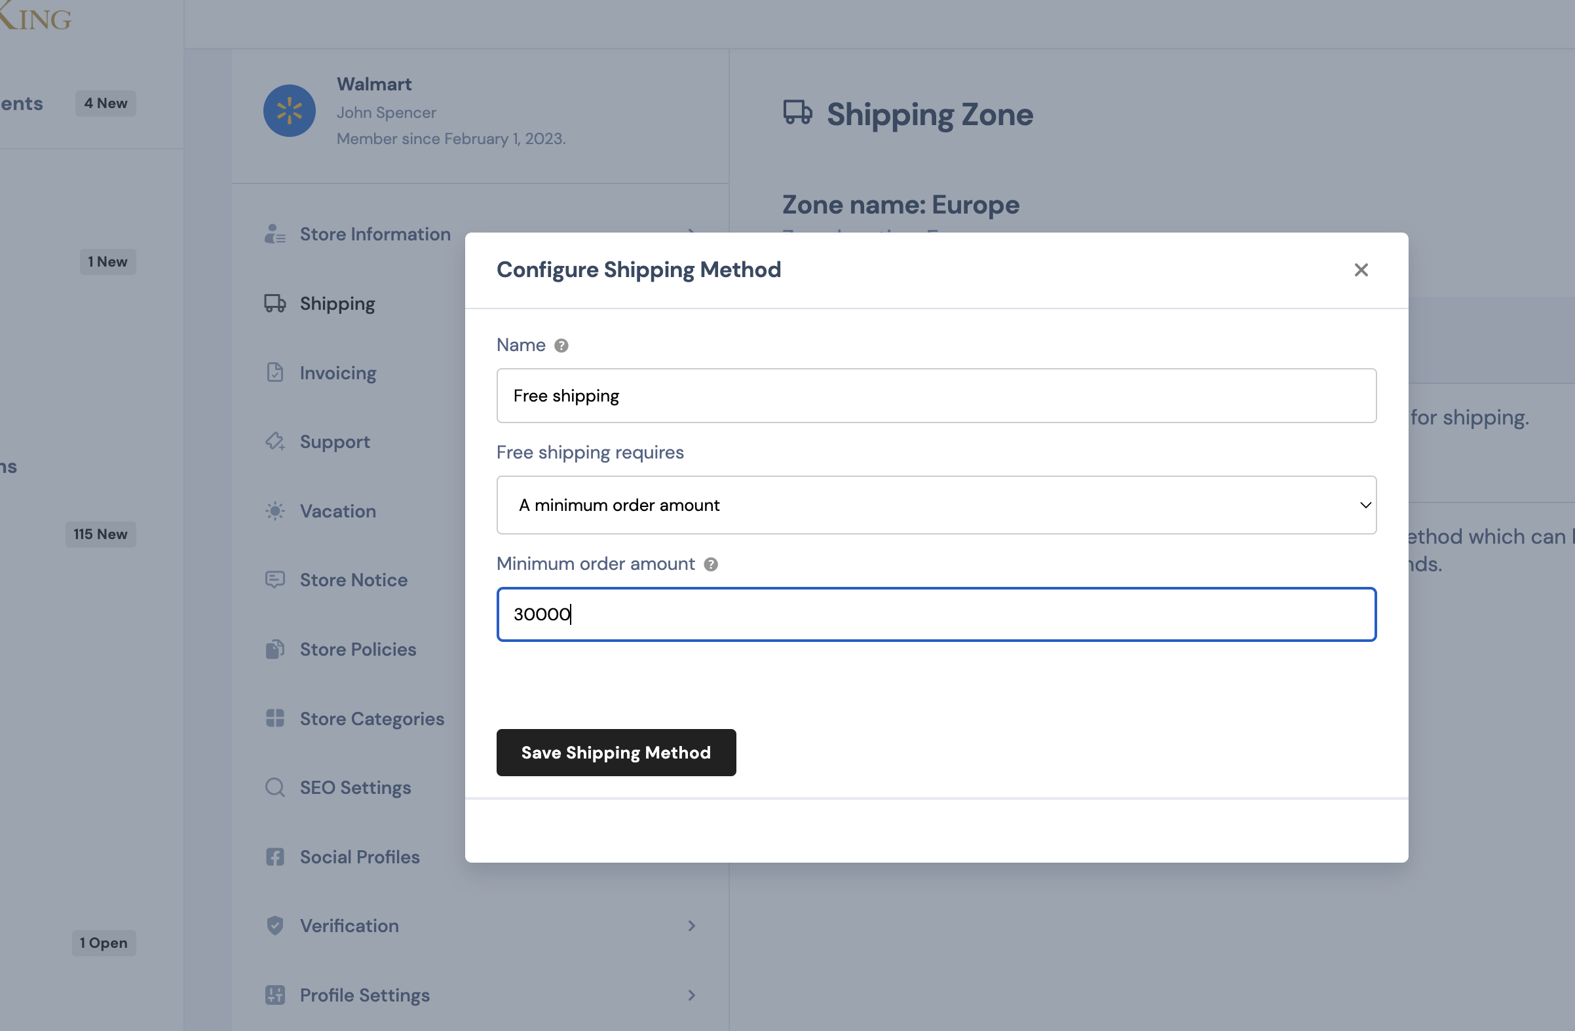Click the Verification shield icon
The height and width of the screenshot is (1031, 1575).
pos(275,926)
